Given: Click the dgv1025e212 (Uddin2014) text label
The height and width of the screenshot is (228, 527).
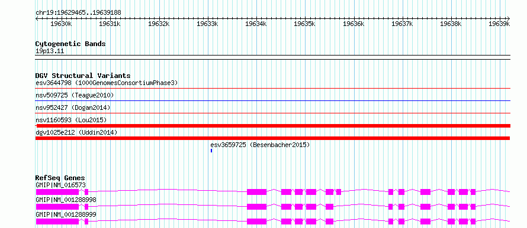Looking at the screenshot, I should click(76, 132).
